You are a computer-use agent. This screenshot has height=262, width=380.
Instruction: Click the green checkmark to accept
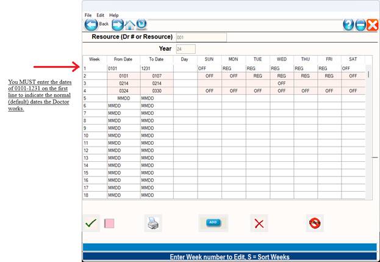click(91, 224)
